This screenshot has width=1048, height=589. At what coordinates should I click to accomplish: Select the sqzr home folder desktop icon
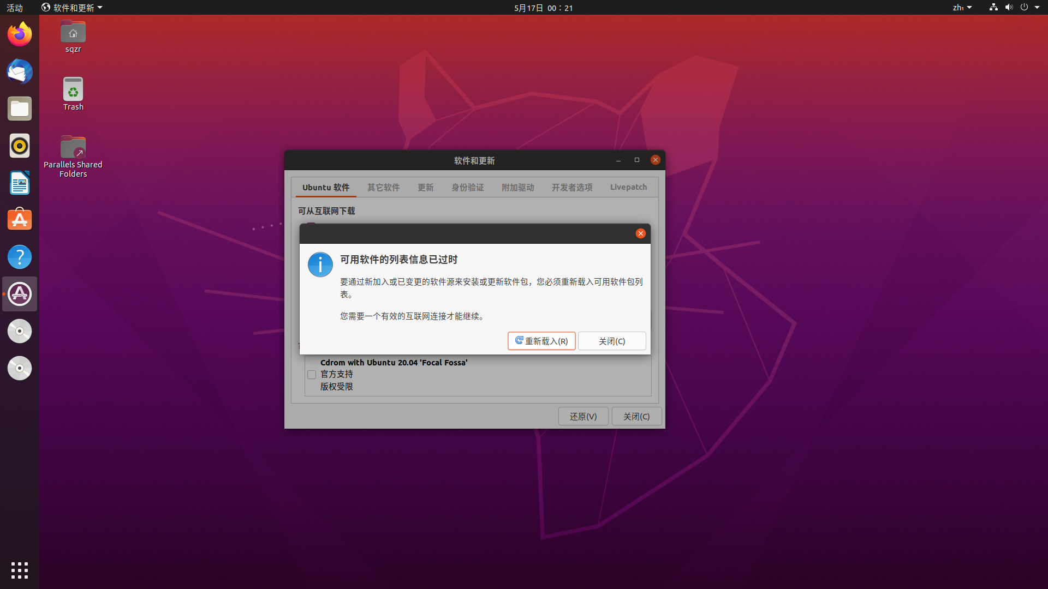[73, 37]
